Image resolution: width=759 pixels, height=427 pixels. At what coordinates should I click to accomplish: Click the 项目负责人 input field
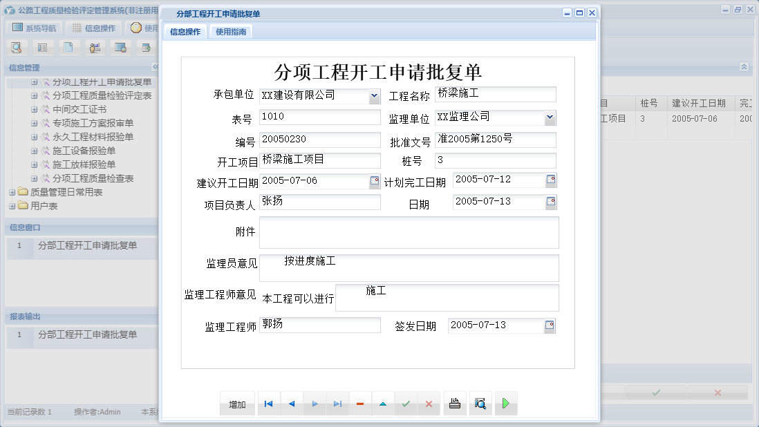(x=320, y=202)
